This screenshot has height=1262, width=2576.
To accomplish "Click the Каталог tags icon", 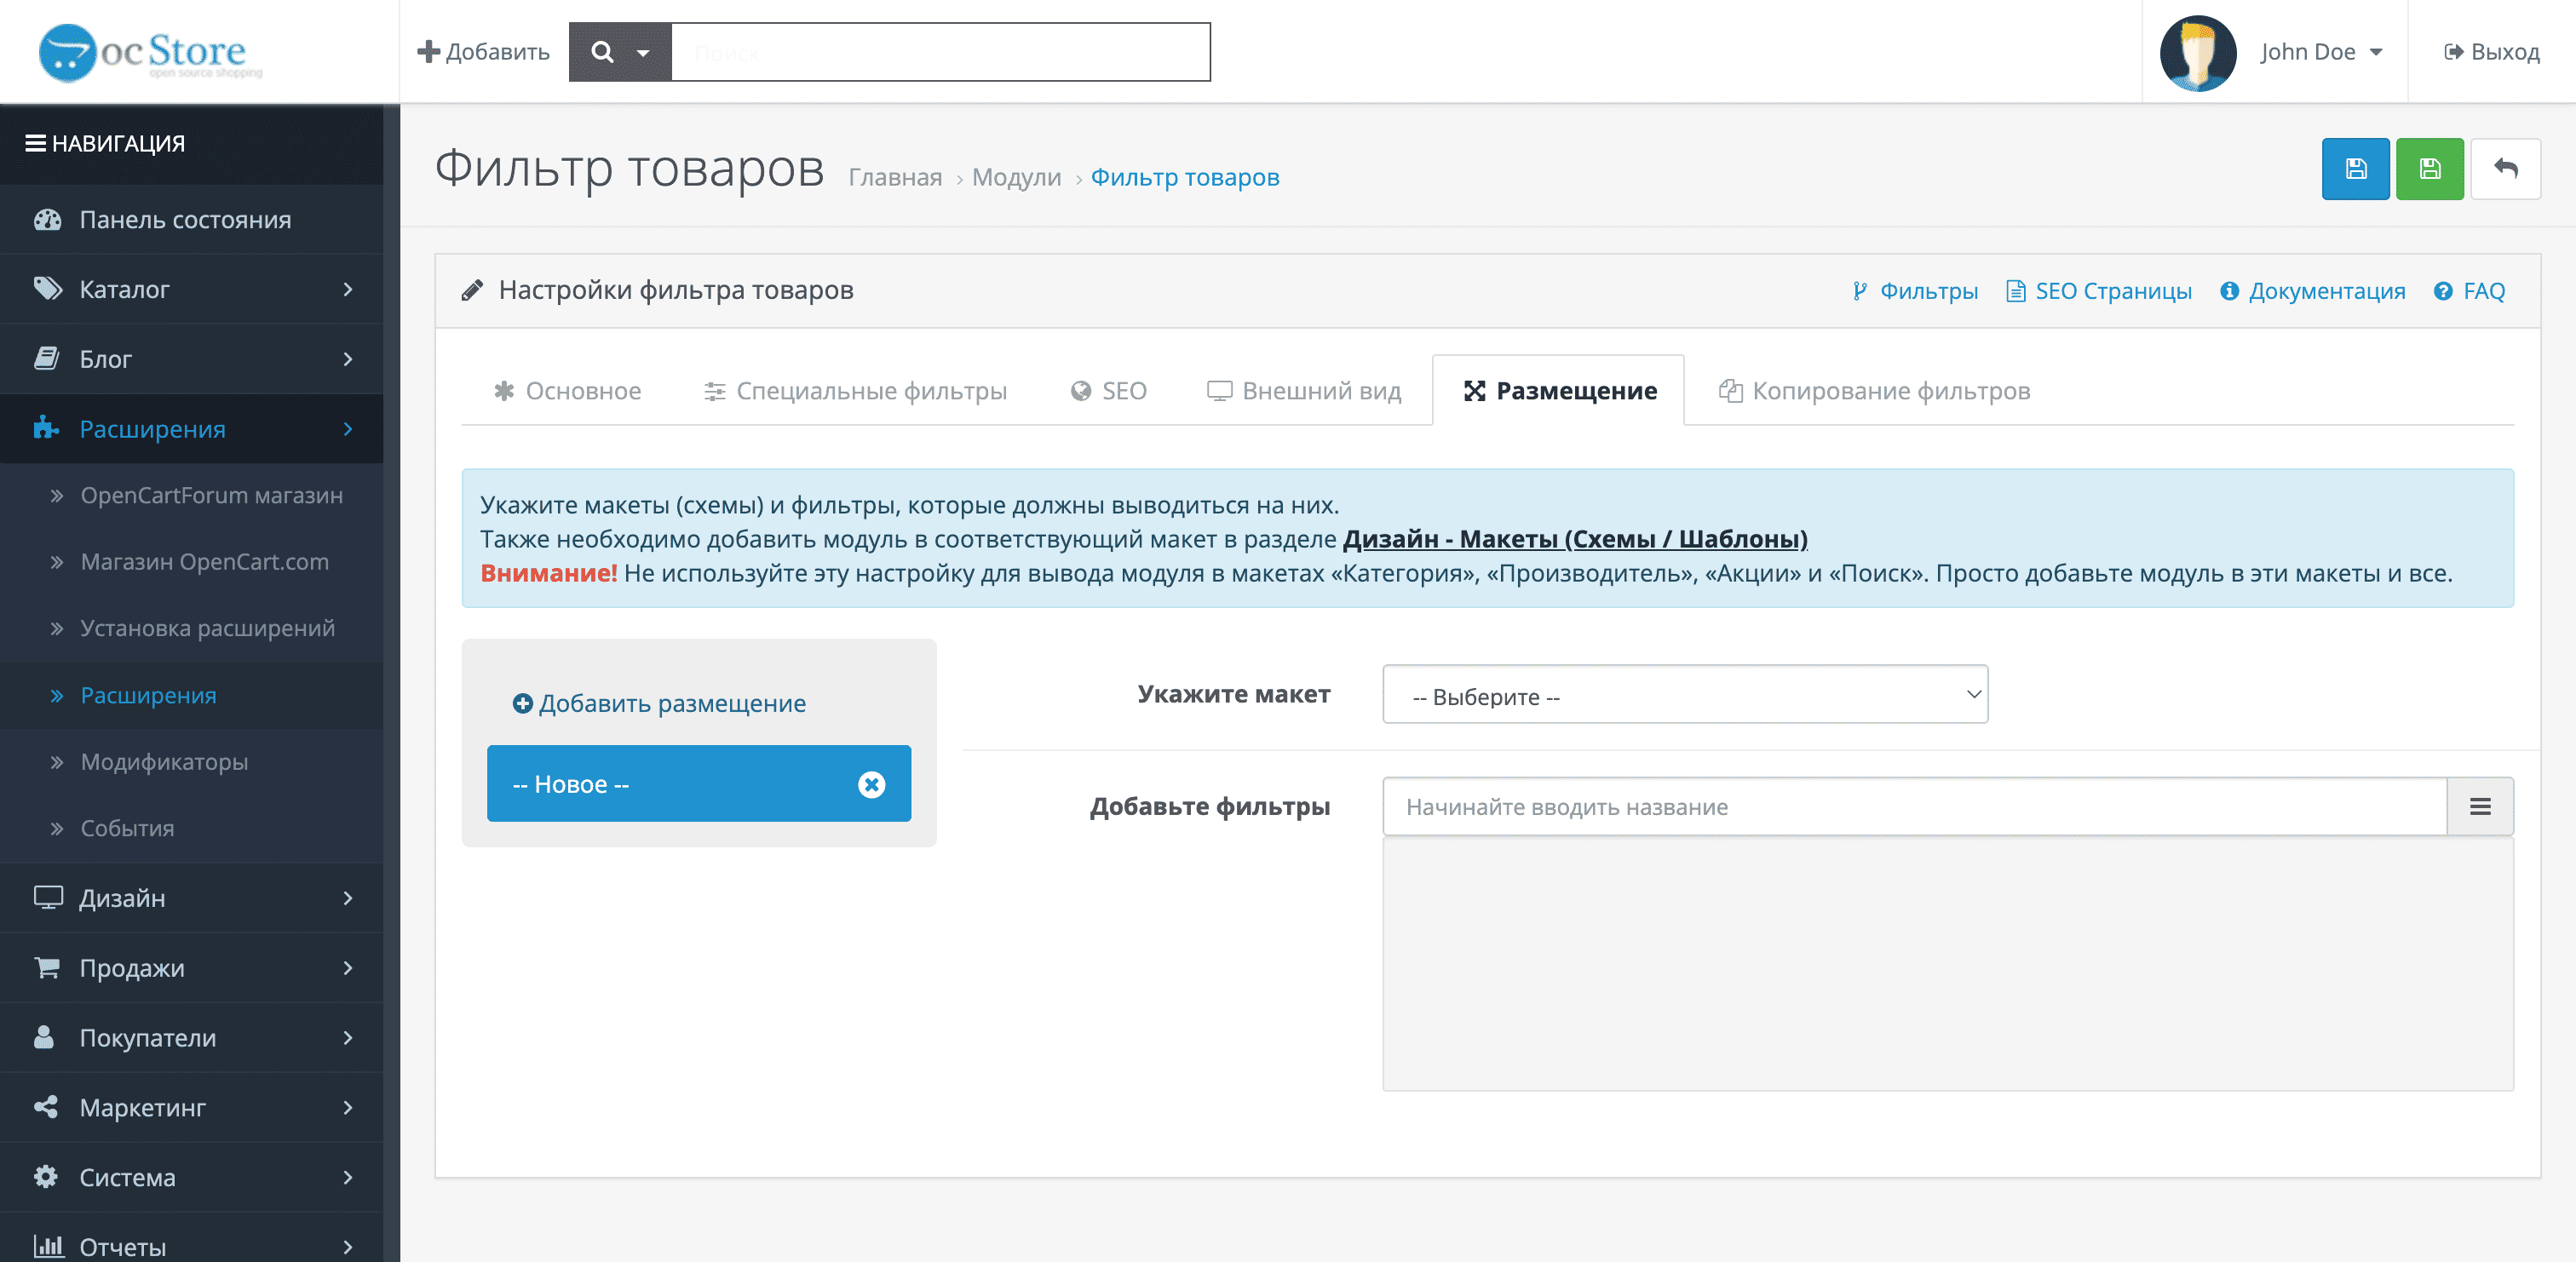I will point(47,289).
